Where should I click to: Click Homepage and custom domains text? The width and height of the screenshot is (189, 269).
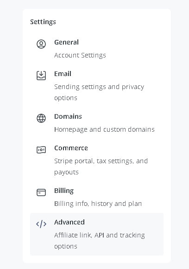[x=104, y=129]
